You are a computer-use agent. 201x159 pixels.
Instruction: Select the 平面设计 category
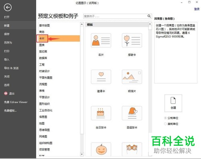point(44,97)
